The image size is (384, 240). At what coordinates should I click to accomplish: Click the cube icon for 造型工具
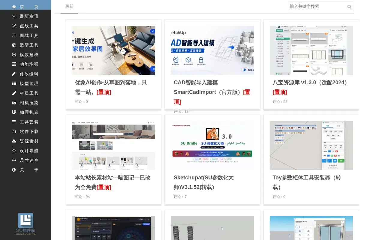(x=14, y=45)
